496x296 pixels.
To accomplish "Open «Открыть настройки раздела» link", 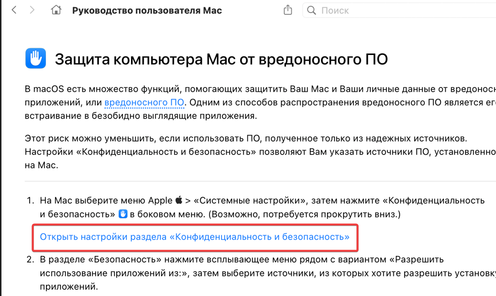I will (x=194, y=237).
